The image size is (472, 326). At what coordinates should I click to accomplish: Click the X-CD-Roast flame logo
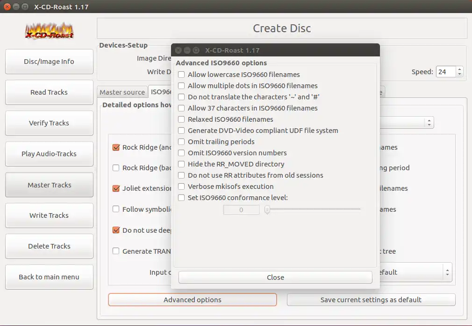49,31
